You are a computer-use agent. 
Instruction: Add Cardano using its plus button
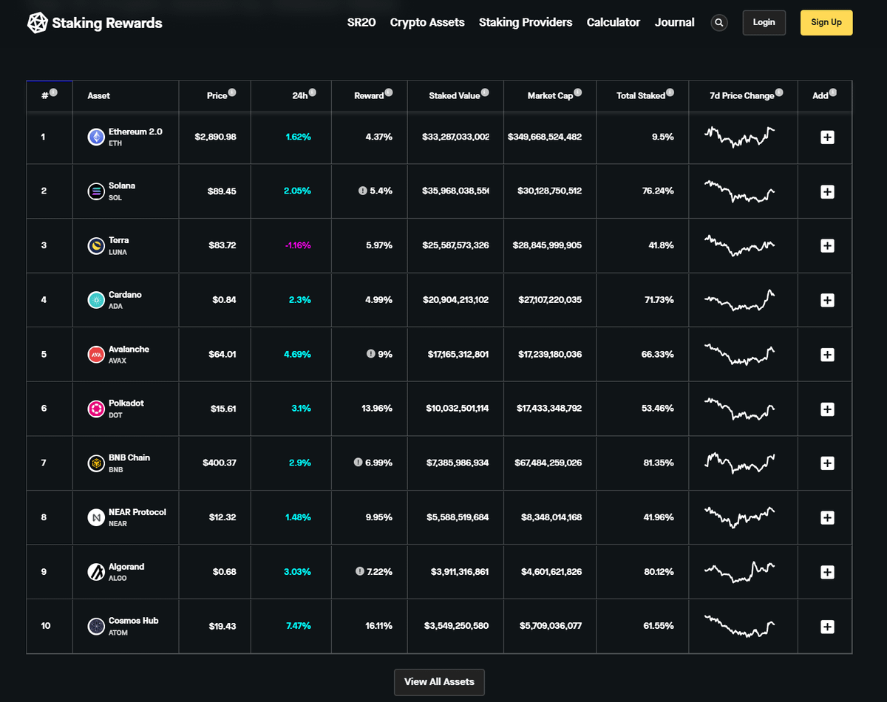pos(827,300)
